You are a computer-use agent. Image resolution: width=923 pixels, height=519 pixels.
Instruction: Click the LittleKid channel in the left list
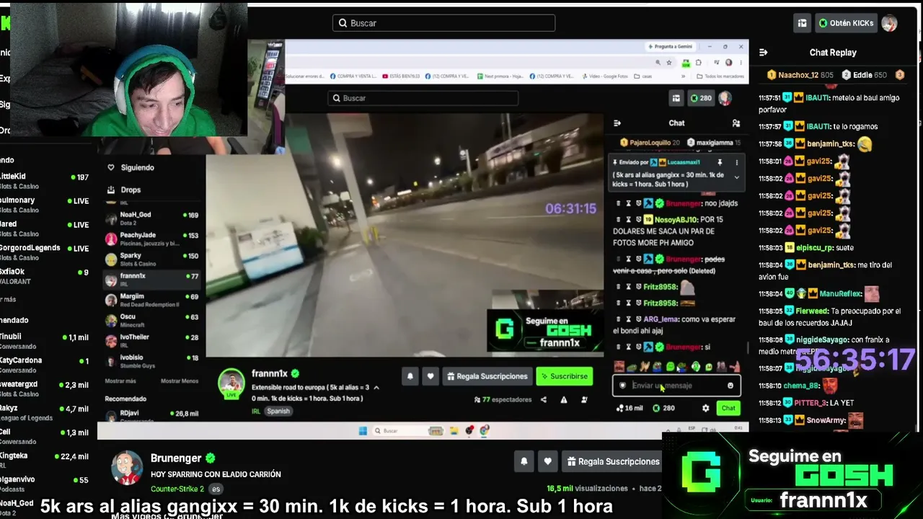45,180
